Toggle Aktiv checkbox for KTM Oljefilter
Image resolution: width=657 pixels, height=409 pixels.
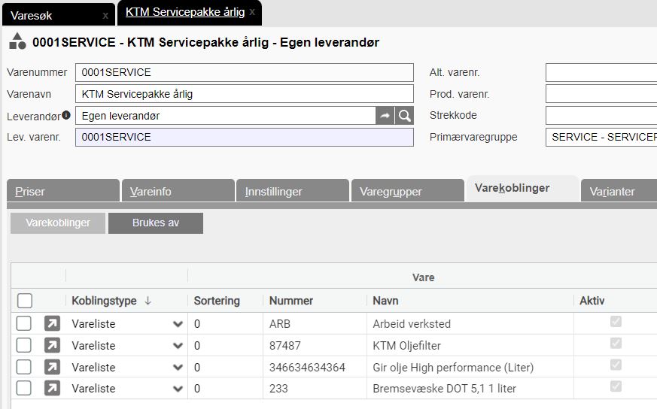616,344
